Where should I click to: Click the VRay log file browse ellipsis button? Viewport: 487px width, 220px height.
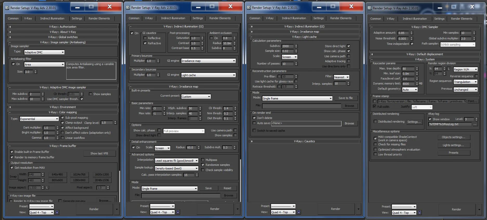coord(475,124)
